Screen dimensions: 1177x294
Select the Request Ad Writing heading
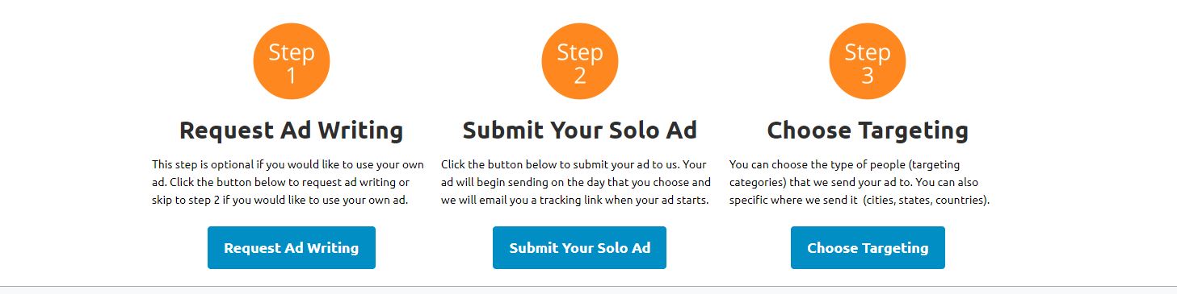(291, 130)
